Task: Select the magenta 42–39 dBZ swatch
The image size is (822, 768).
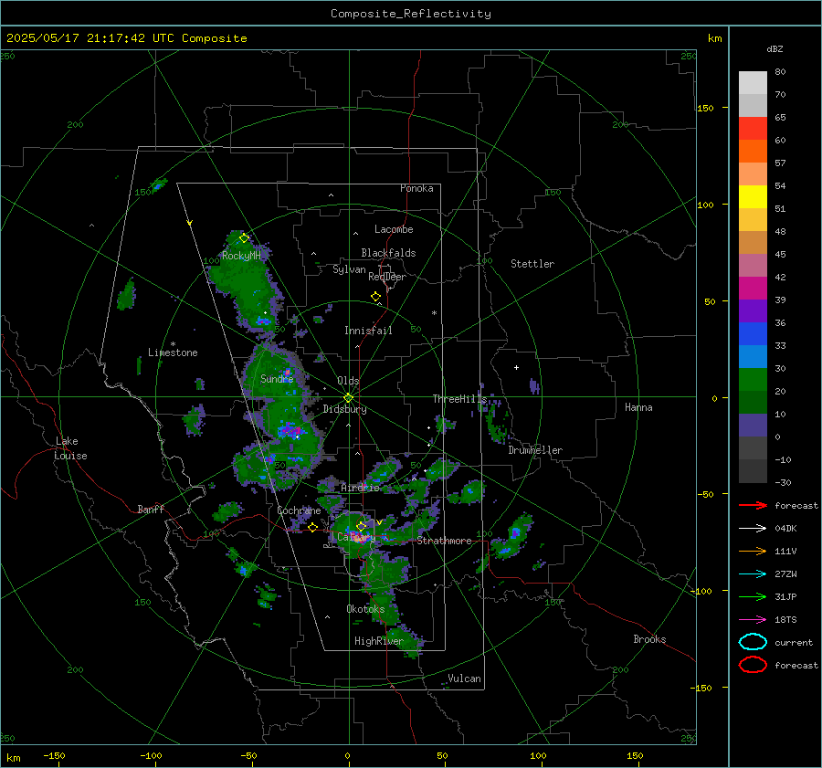Action: click(x=753, y=289)
